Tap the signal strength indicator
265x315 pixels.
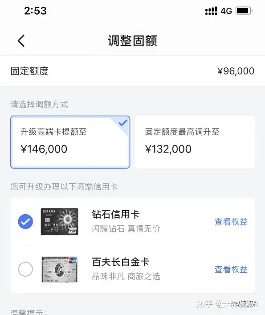pyautogui.click(x=211, y=11)
